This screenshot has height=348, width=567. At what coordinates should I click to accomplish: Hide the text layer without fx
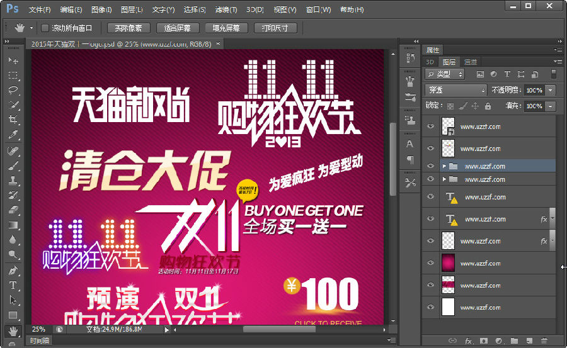click(430, 196)
